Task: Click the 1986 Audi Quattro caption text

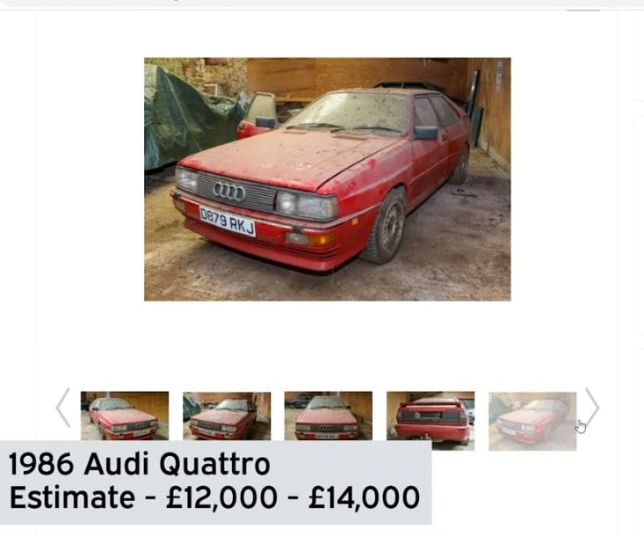Action: 139,464
